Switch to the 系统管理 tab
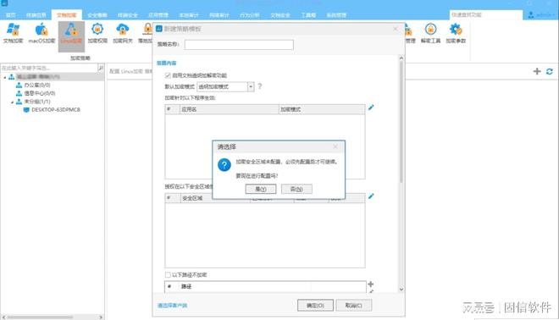This screenshot has width=559, height=320. 336,15
